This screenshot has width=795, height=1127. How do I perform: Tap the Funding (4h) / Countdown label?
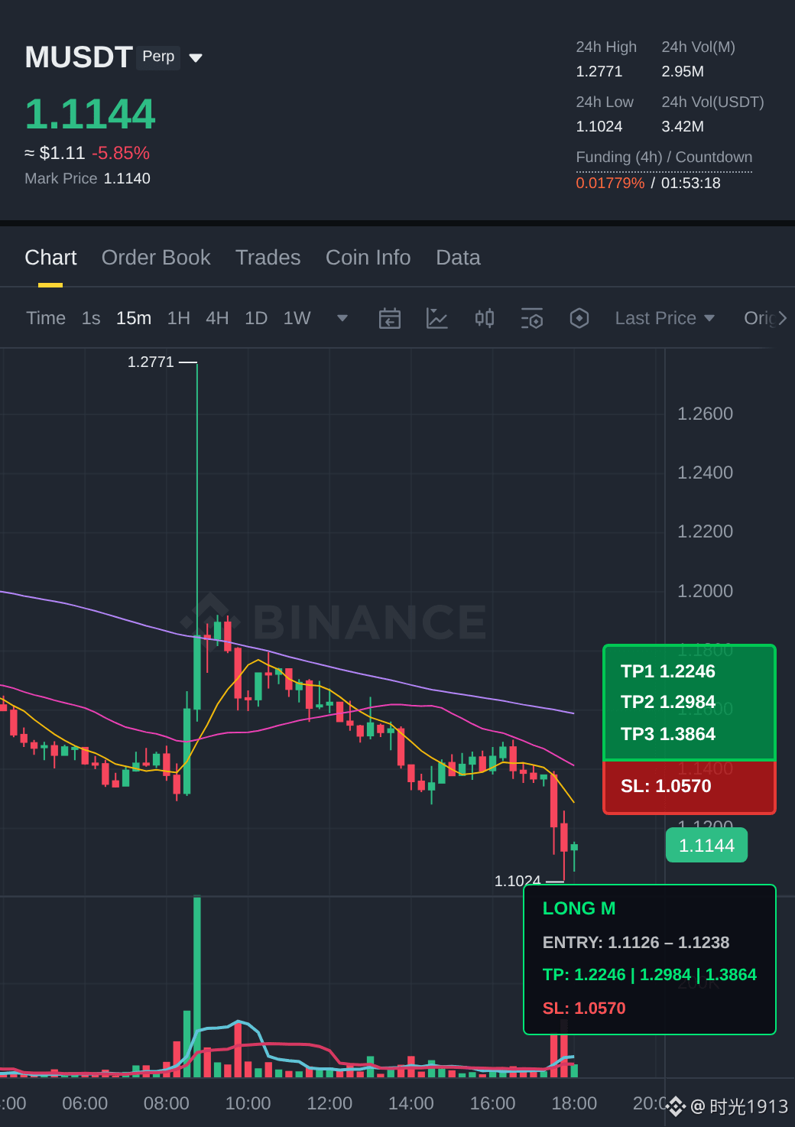664,158
